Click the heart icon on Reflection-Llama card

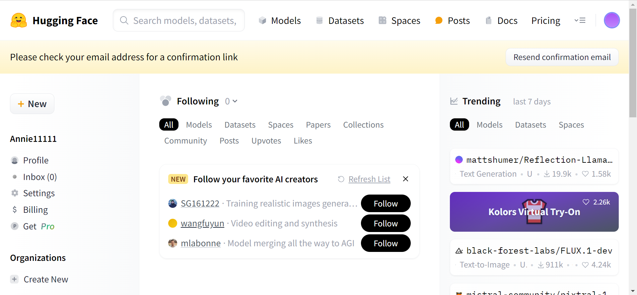coord(585,174)
